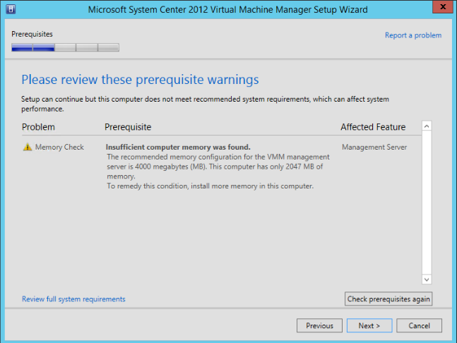Click the scrollbar down arrow
This screenshot has height=343, width=457.
click(x=427, y=279)
